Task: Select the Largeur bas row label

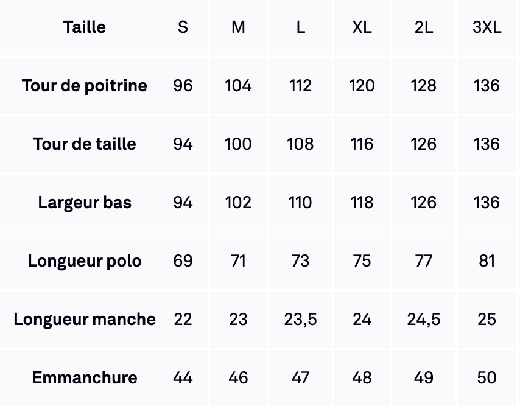Action: (x=85, y=203)
